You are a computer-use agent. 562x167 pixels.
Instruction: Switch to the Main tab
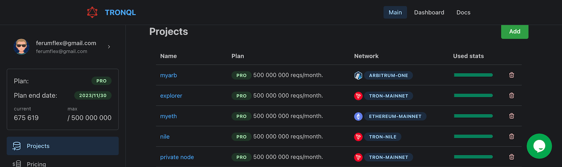pos(395,13)
